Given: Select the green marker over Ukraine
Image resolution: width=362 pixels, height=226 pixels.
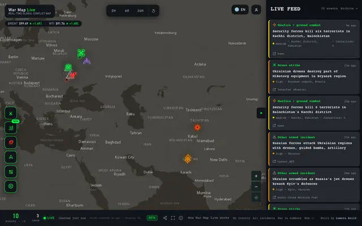Looking at the screenshot, I should click(x=68, y=68).
